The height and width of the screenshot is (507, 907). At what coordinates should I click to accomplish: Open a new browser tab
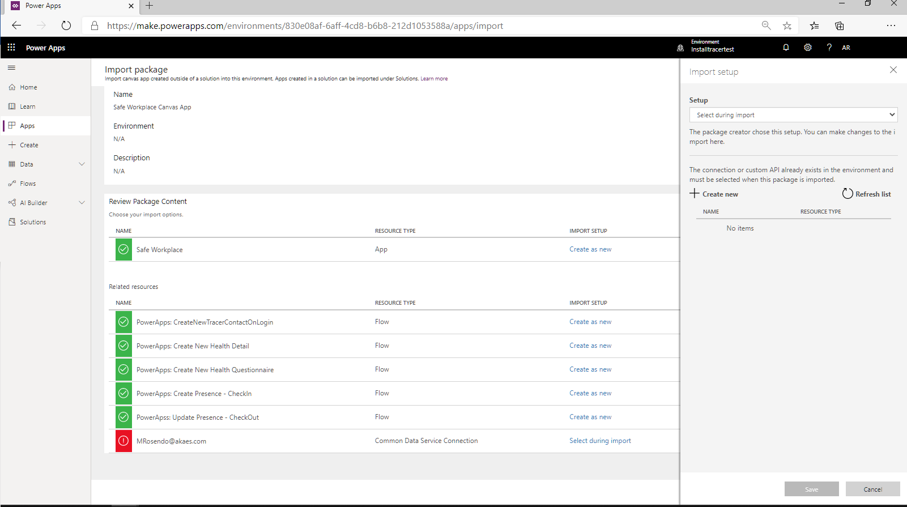pyautogui.click(x=150, y=6)
